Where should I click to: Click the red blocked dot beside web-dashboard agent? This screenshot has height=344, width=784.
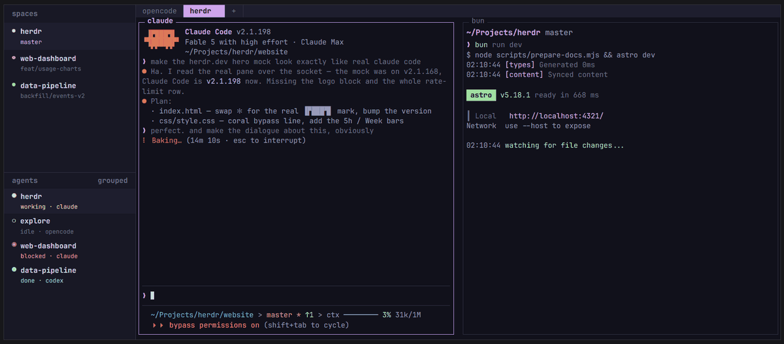click(x=14, y=246)
